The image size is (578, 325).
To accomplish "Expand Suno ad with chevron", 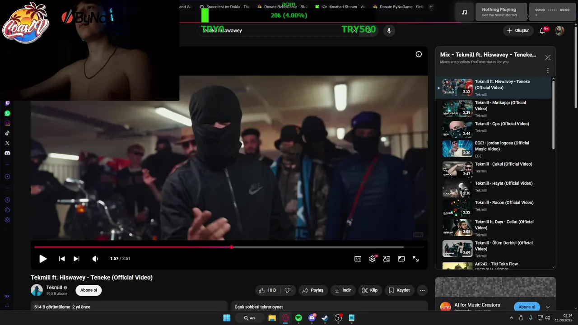I will [x=548, y=307].
